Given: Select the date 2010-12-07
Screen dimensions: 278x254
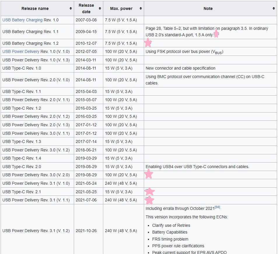Looking at the screenshot, I should (x=86, y=43).
